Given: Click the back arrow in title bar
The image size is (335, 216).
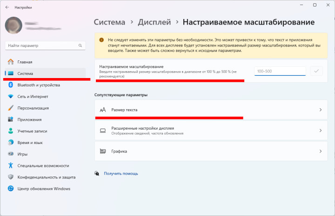Looking at the screenshot, I should [x=7, y=8].
